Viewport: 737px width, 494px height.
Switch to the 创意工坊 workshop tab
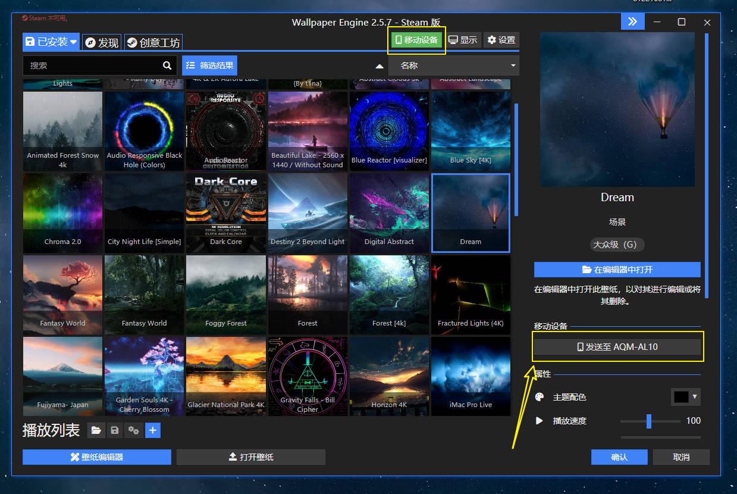click(x=153, y=43)
